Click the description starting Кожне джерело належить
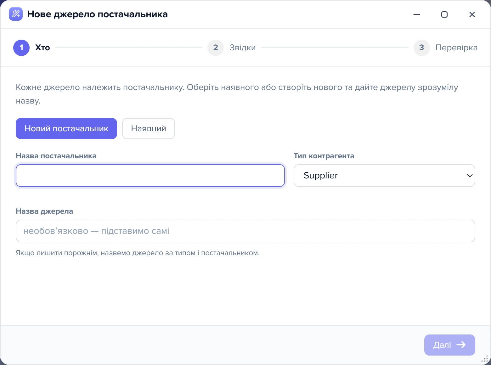The width and height of the screenshot is (491, 365). [x=237, y=94]
